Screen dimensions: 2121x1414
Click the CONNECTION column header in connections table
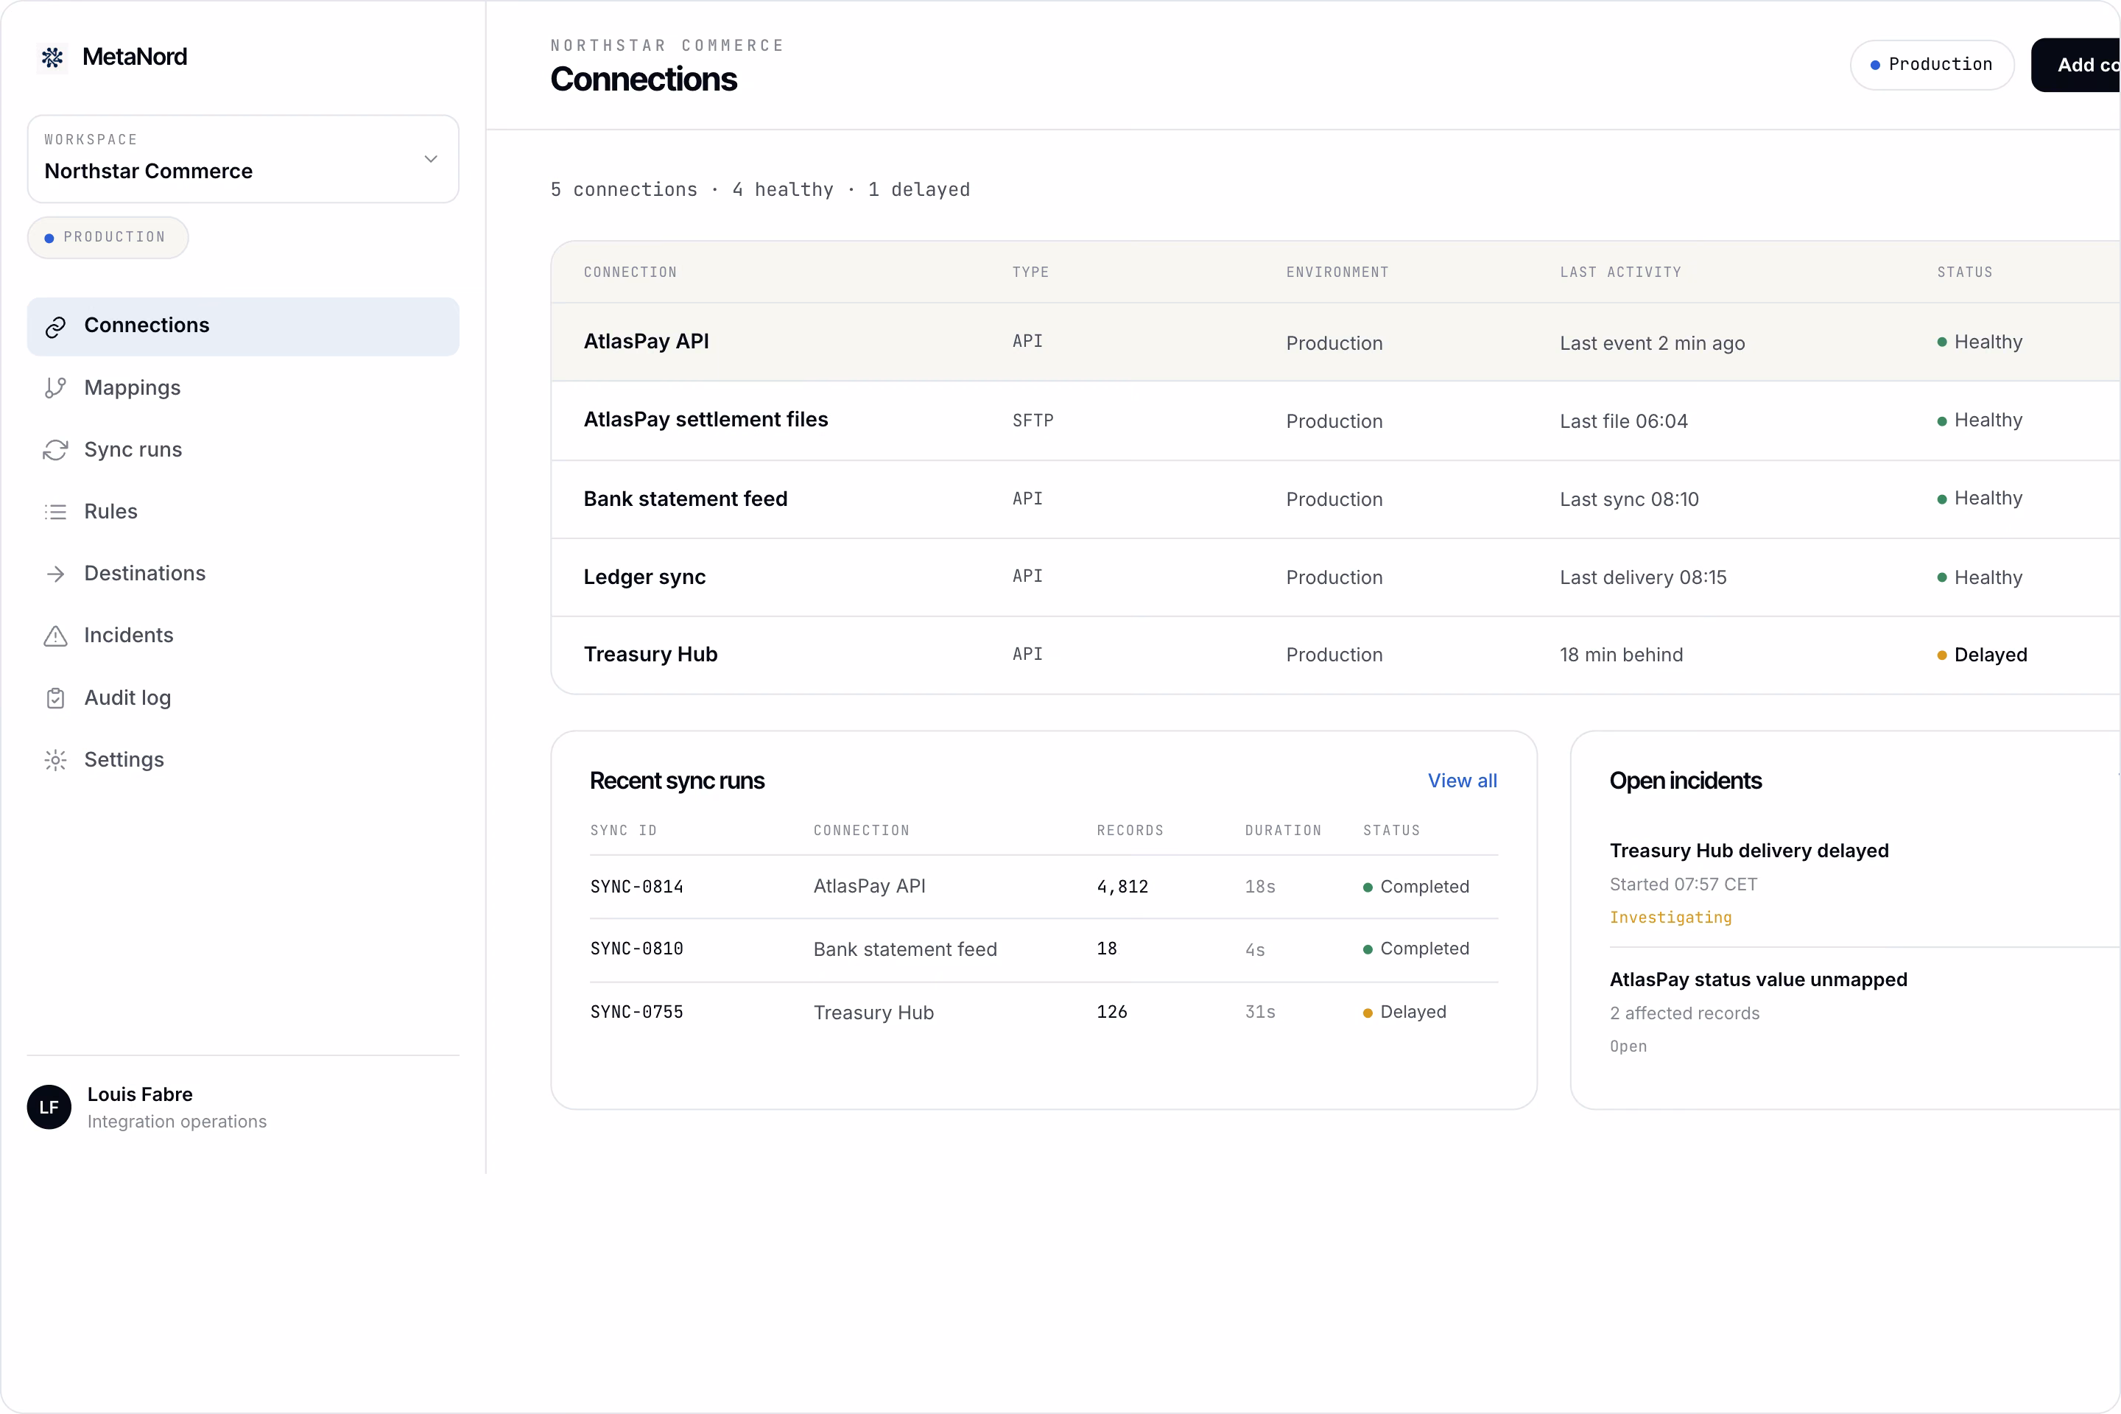point(630,272)
